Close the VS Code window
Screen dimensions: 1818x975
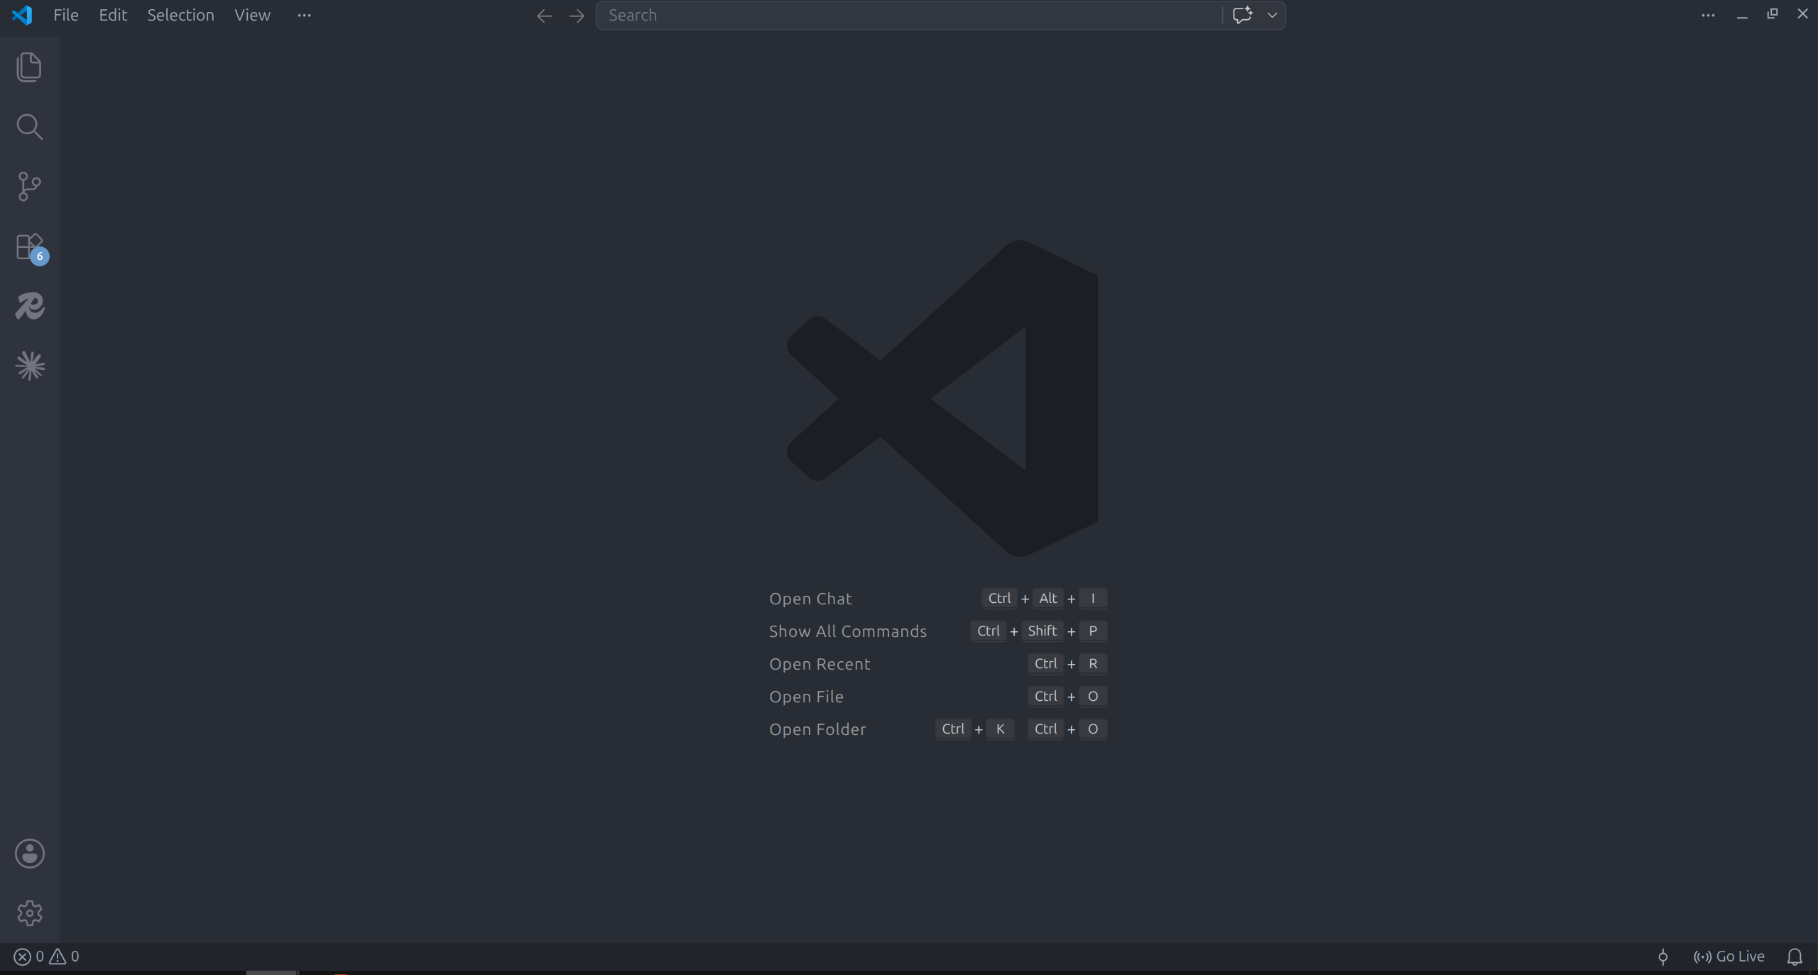(x=1802, y=13)
